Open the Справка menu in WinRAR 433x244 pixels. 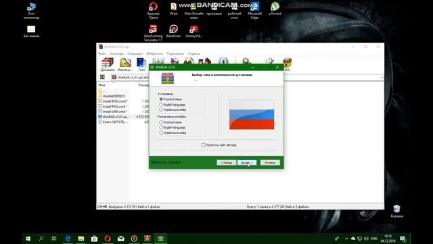click(x=194, y=54)
